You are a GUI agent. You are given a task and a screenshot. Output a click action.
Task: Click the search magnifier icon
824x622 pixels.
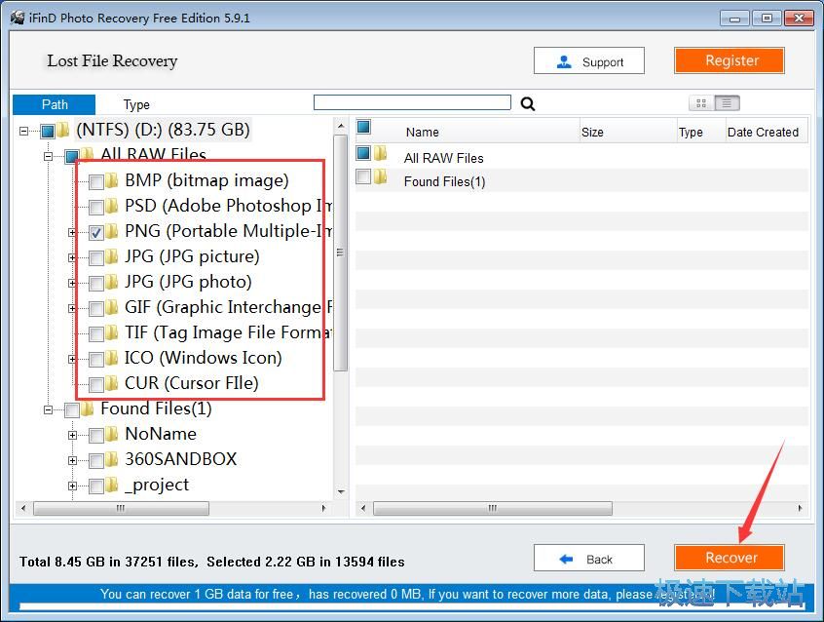[x=528, y=104]
